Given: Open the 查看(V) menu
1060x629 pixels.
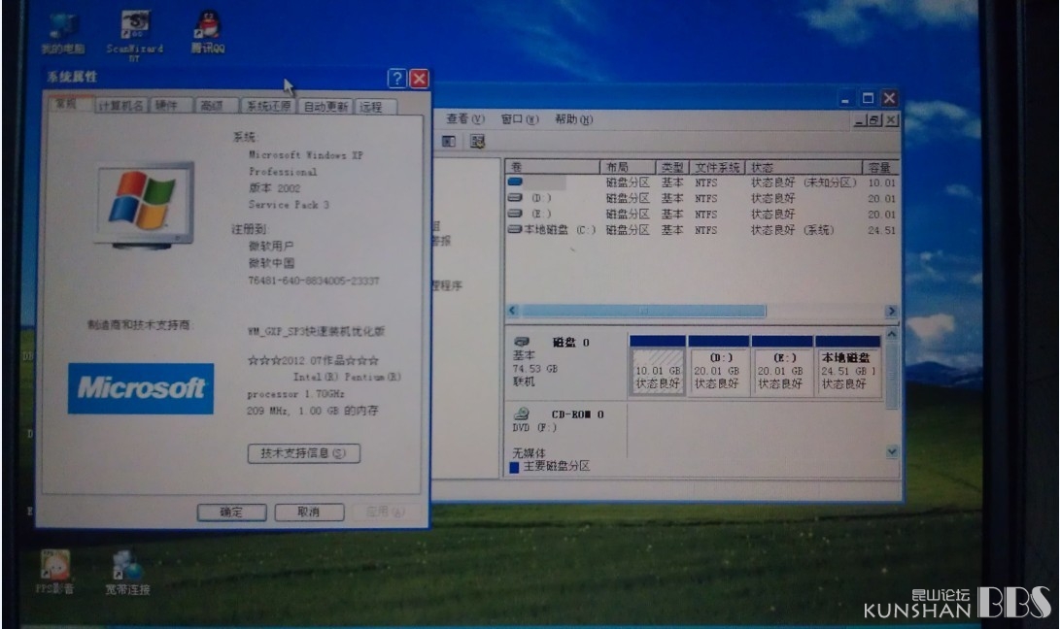Looking at the screenshot, I should pyautogui.click(x=465, y=119).
